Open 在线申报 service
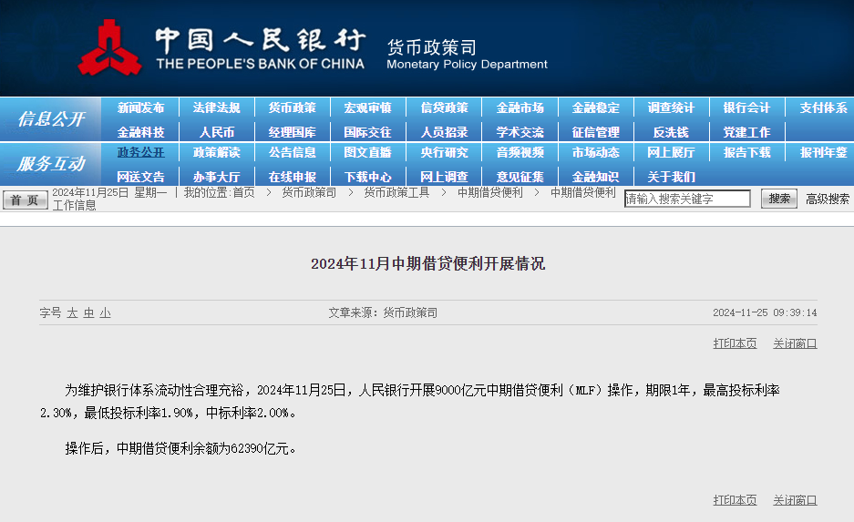 (292, 177)
